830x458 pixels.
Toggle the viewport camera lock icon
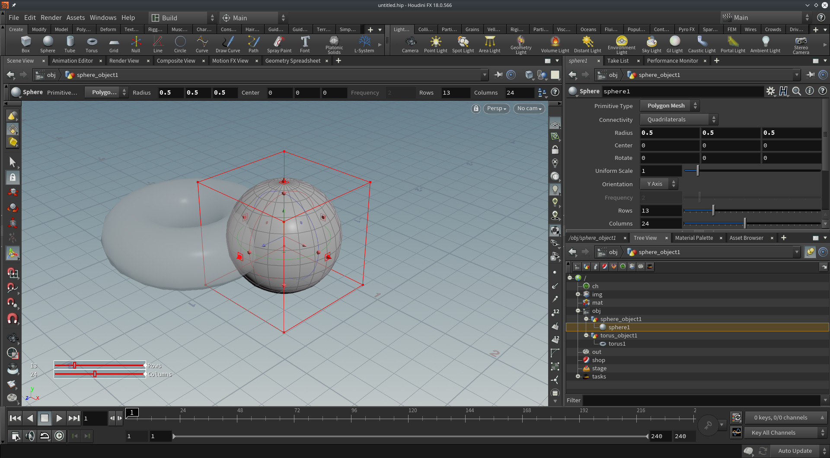(x=476, y=108)
